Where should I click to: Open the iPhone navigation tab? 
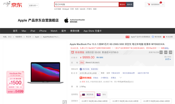pyautogui.click(x=43, y=31)
